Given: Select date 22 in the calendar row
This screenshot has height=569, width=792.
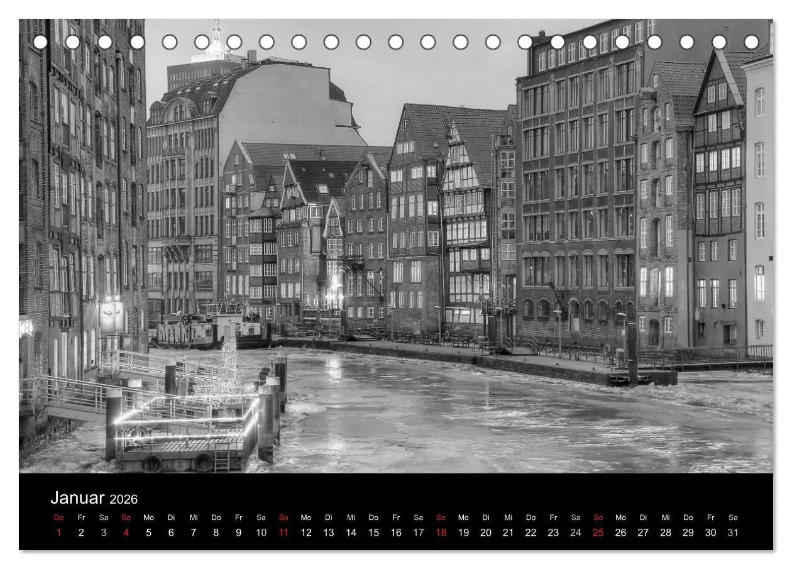Looking at the screenshot, I should pos(531,533).
